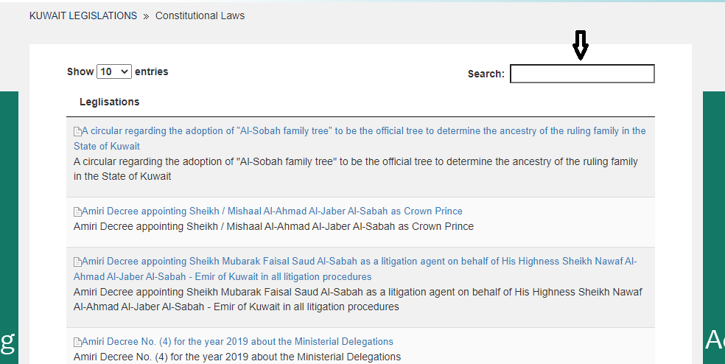
Task: Open decree appointing Mishaal Al-Ahmad as Crown Prince
Action: point(272,211)
